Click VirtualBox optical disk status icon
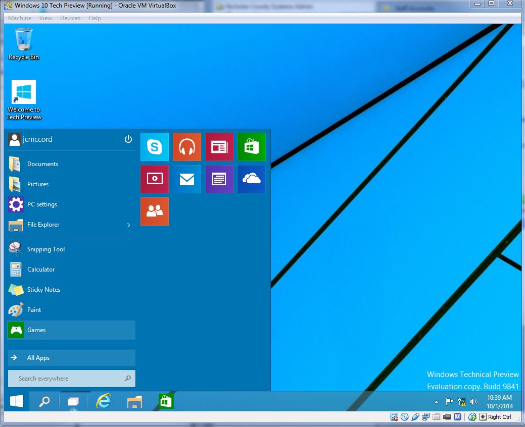This screenshot has height=427, width=525. click(404, 416)
